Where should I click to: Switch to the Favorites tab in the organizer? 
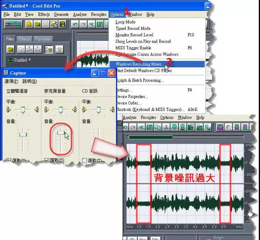pos(44,39)
